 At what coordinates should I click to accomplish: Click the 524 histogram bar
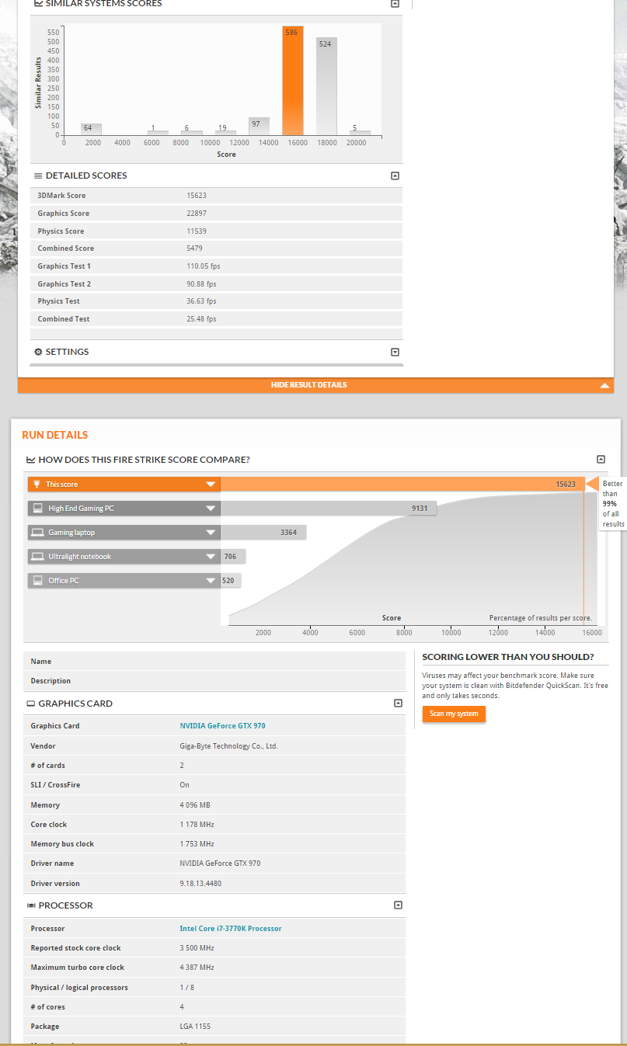click(x=326, y=86)
